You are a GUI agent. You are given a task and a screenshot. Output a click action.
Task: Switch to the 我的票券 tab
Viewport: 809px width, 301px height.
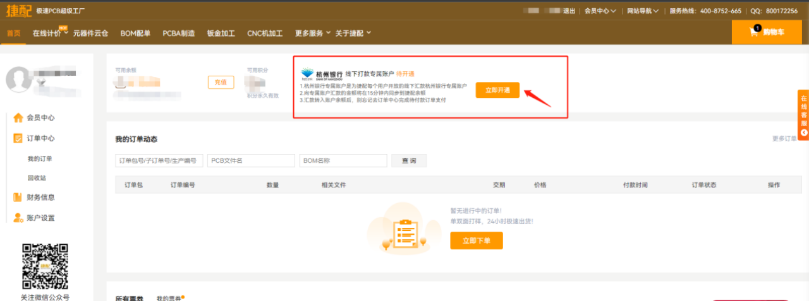pos(169,298)
